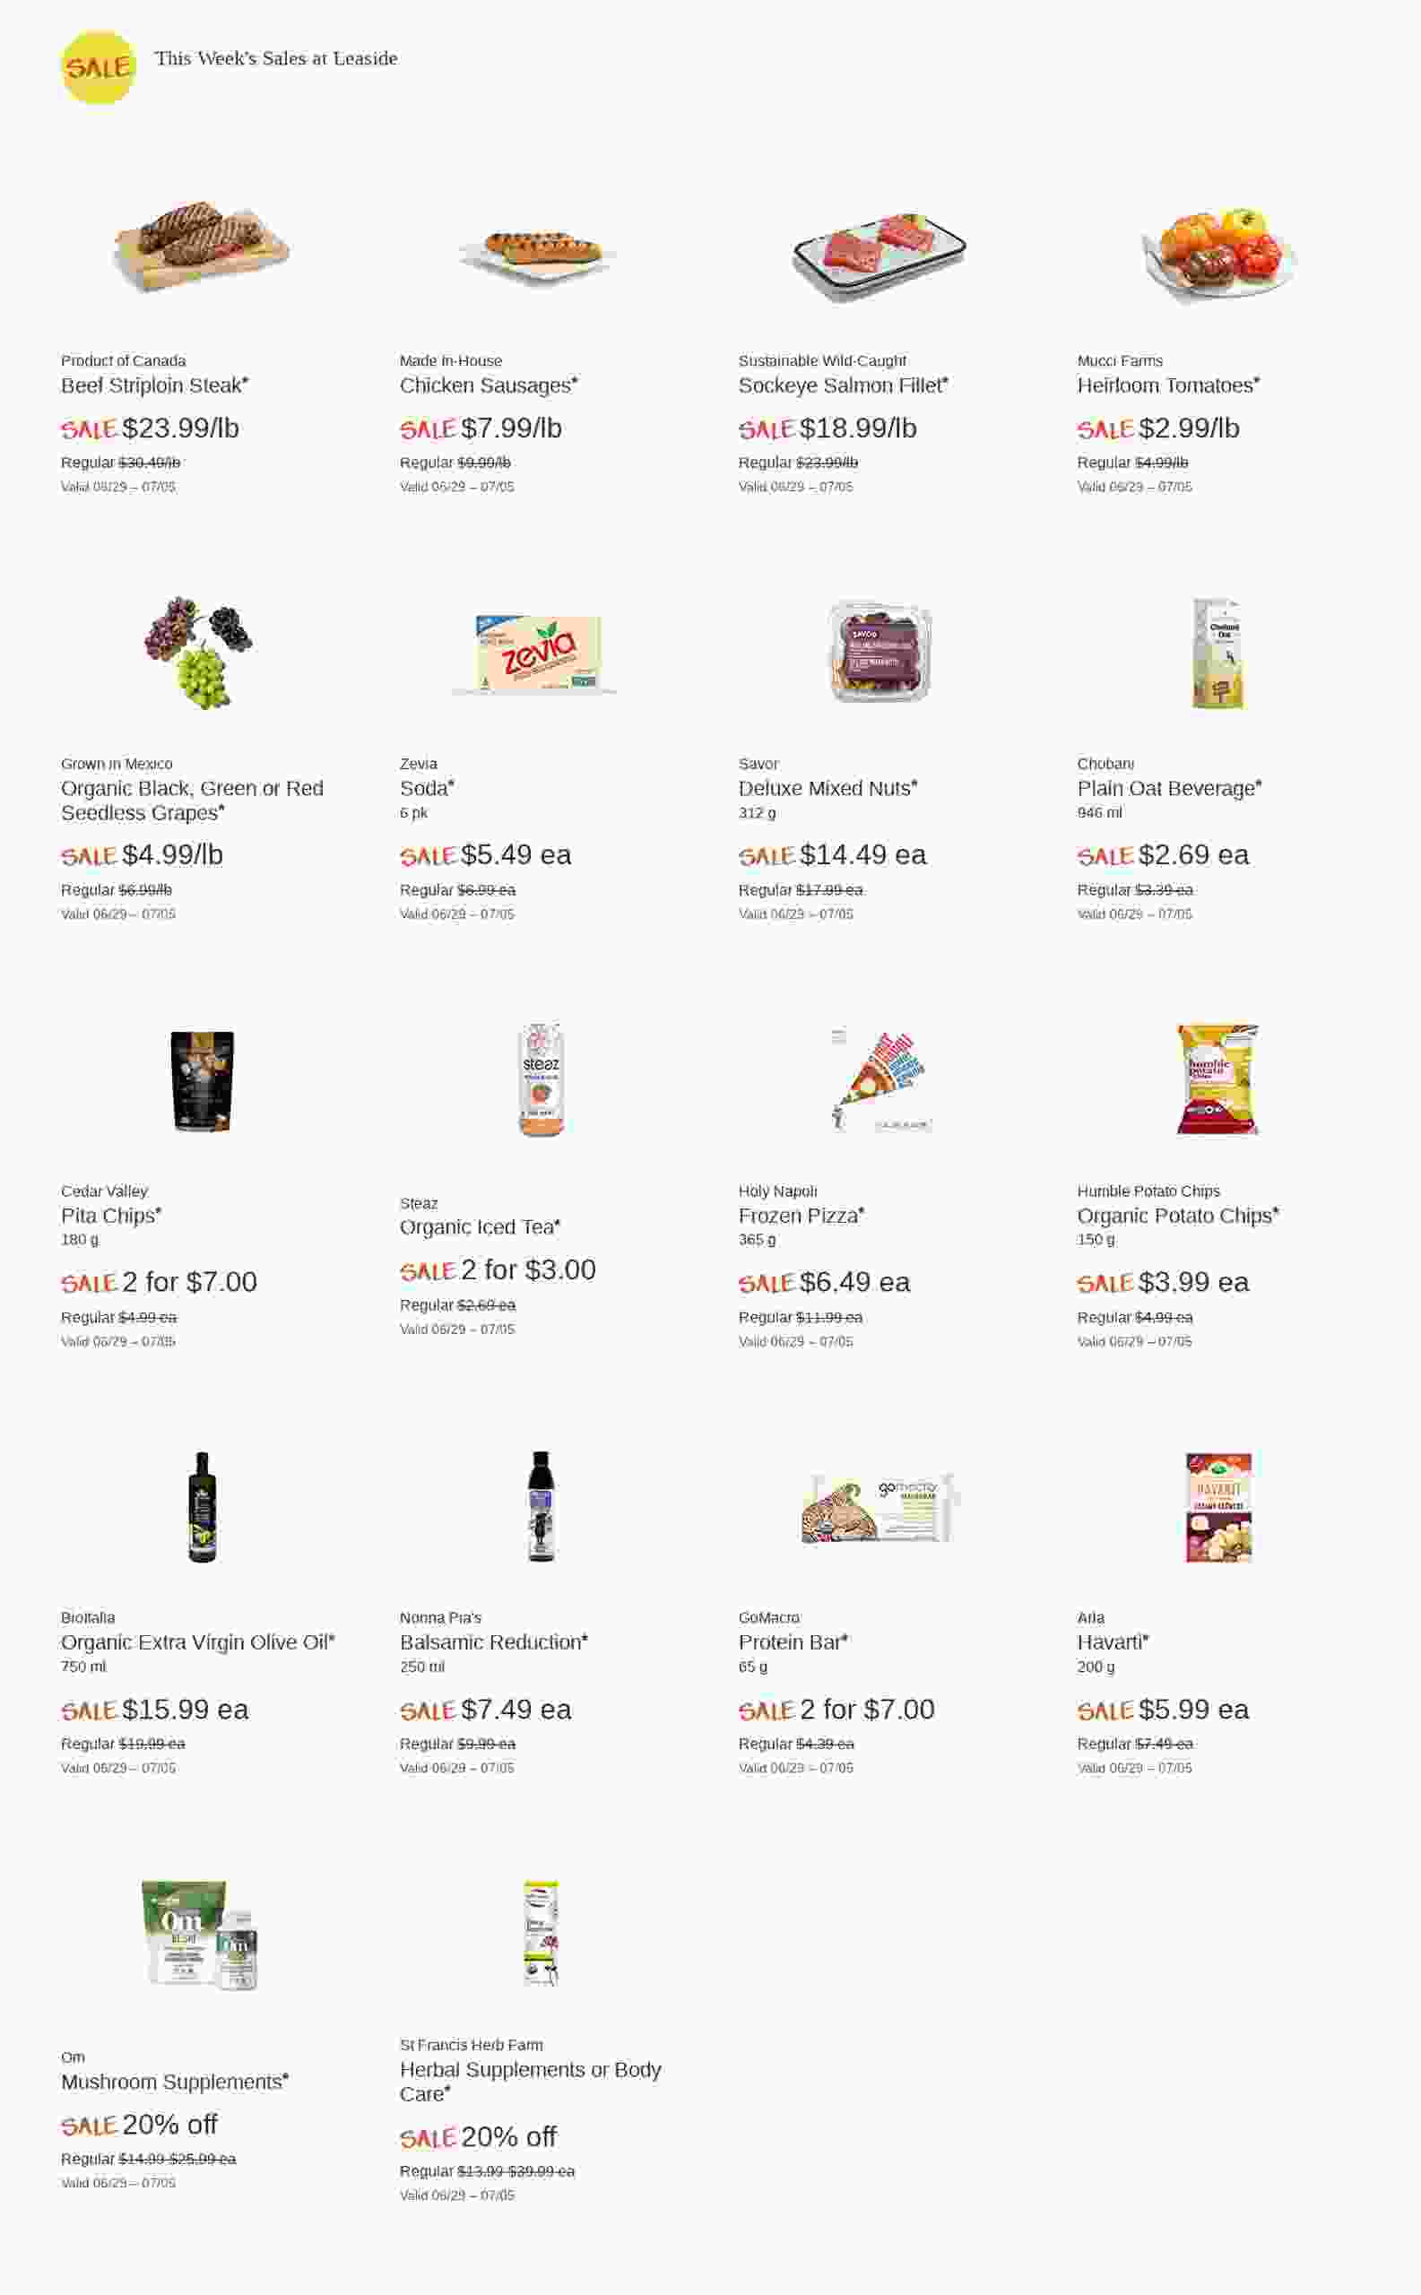The height and width of the screenshot is (2295, 1421).
Task: Click the Cedar Valley pita chips bag
Action: (x=202, y=1081)
